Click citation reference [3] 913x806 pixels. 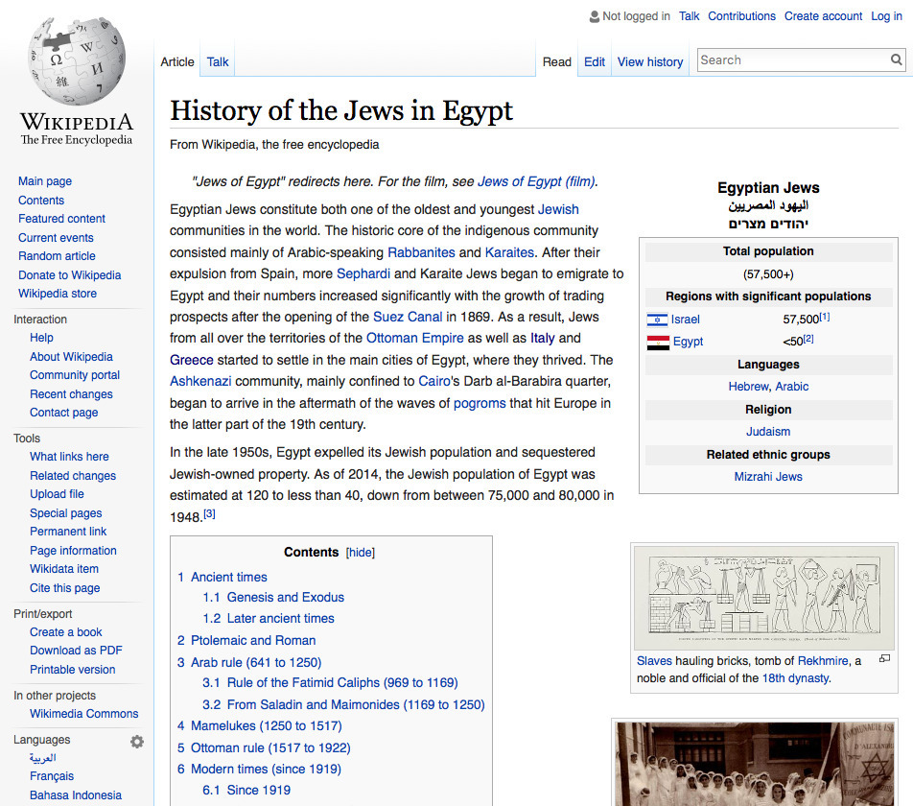(x=207, y=511)
